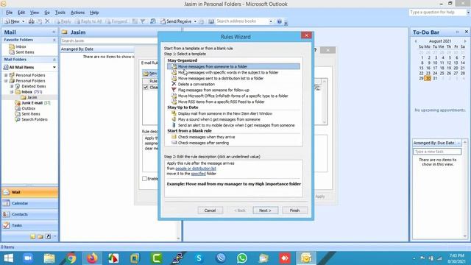471x265 pixels.
Task: Expand the first Personal Folders node
Action: (6, 75)
